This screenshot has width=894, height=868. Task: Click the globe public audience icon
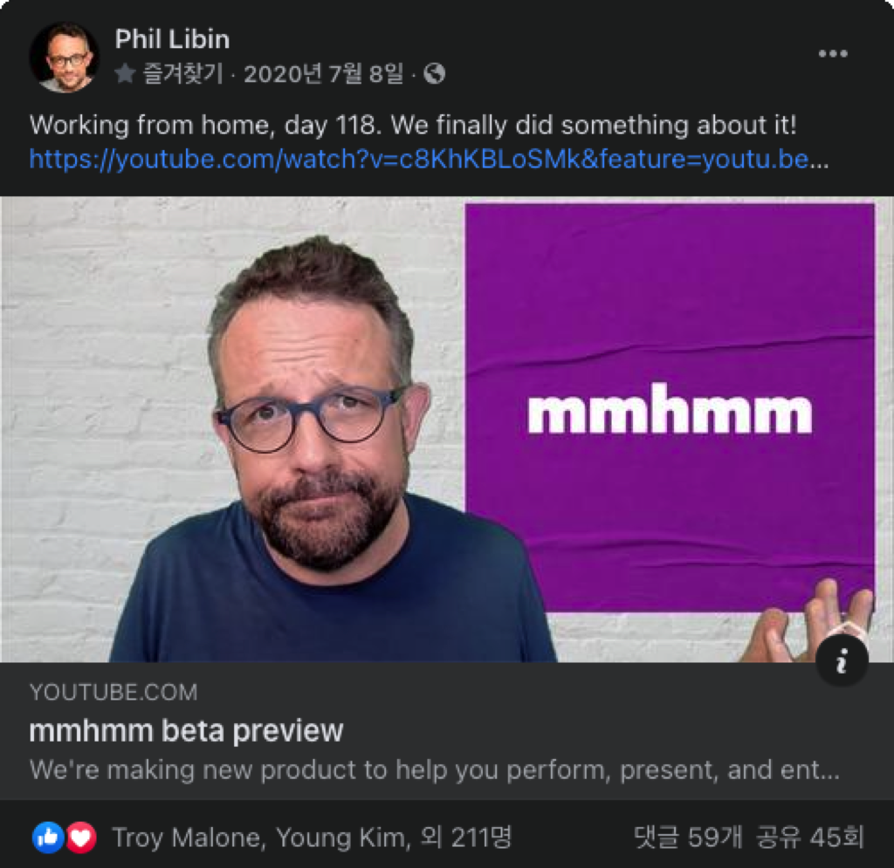435,73
